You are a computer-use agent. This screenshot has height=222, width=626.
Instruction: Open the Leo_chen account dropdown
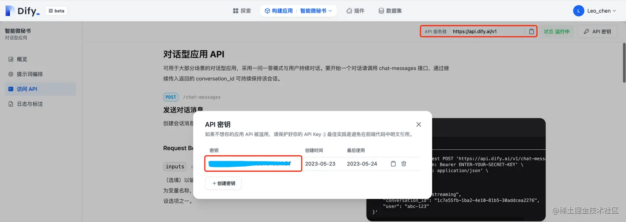tap(602, 11)
